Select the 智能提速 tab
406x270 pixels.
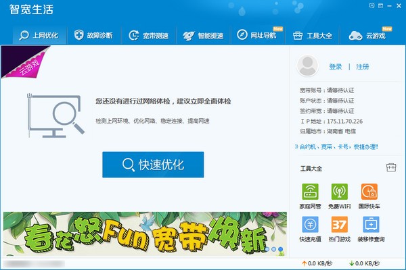(x=203, y=35)
